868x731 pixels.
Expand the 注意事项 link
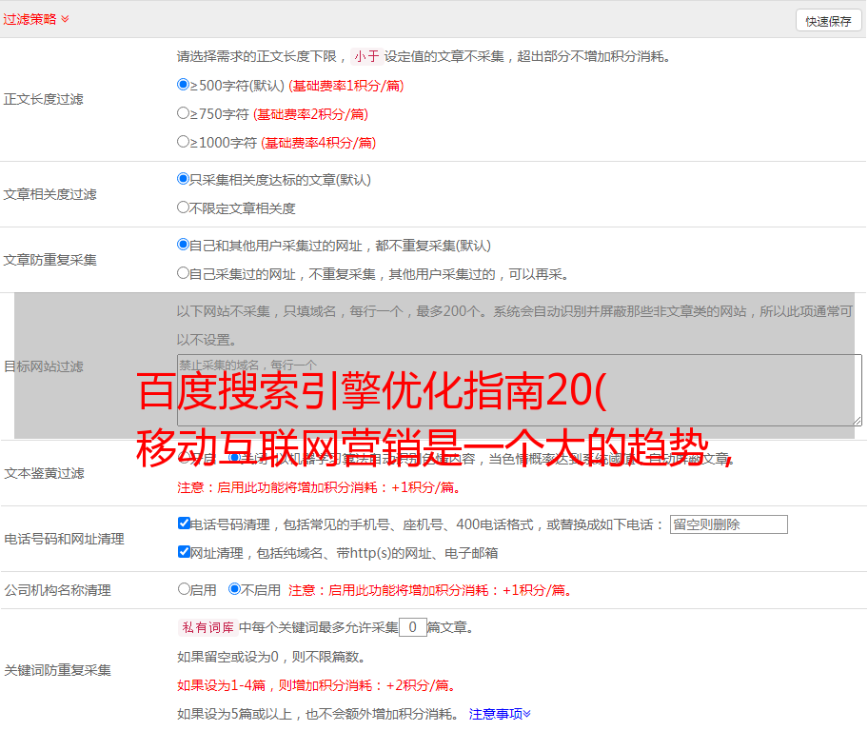click(x=500, y=714)
